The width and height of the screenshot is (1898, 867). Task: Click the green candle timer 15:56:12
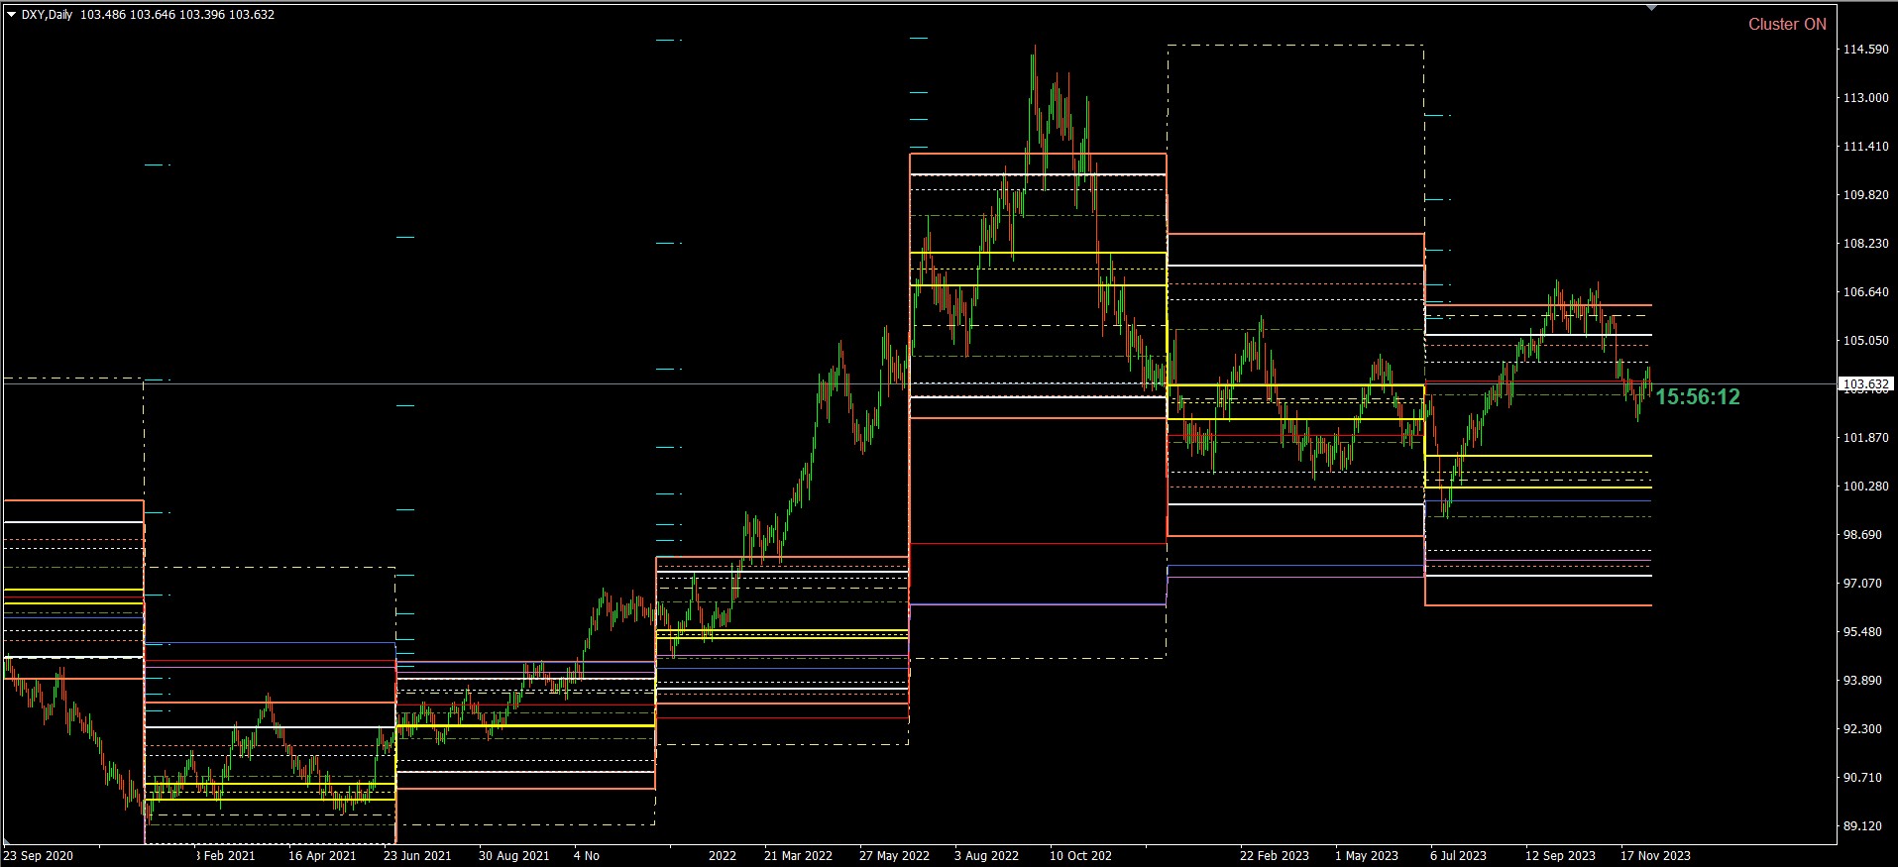(1698, 397)
